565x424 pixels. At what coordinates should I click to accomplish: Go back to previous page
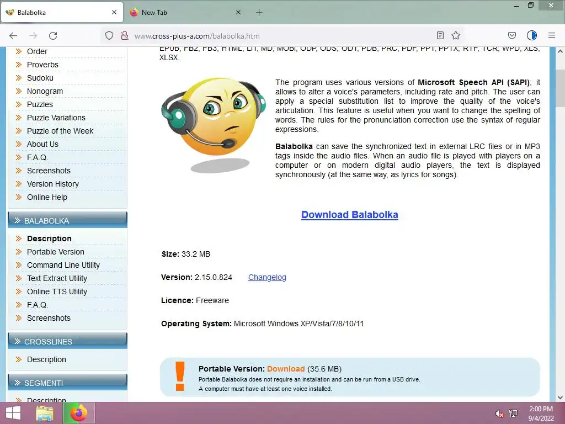click(13, 36)
